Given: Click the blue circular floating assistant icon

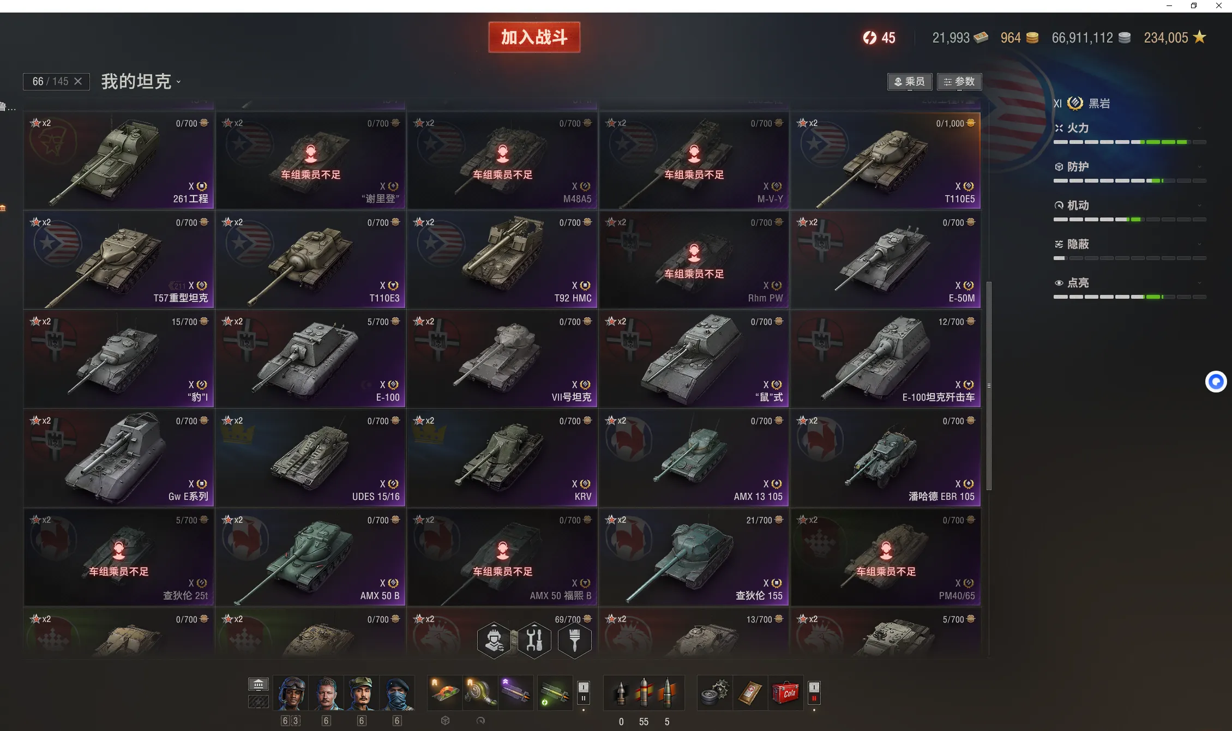Looking at the screenshot, I should (x=1216, y=382).
